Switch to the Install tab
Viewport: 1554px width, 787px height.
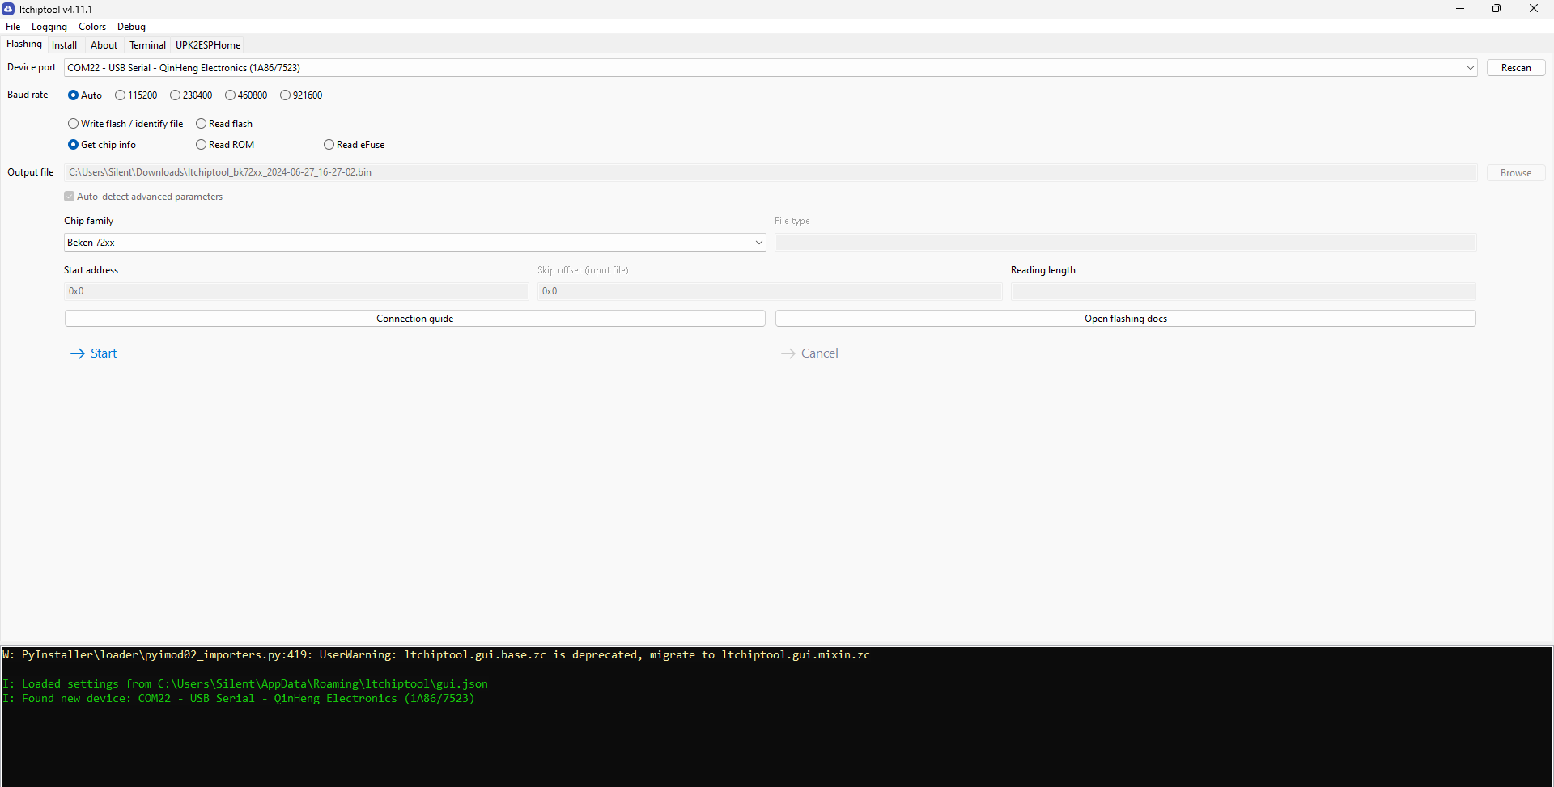point(65,45)
